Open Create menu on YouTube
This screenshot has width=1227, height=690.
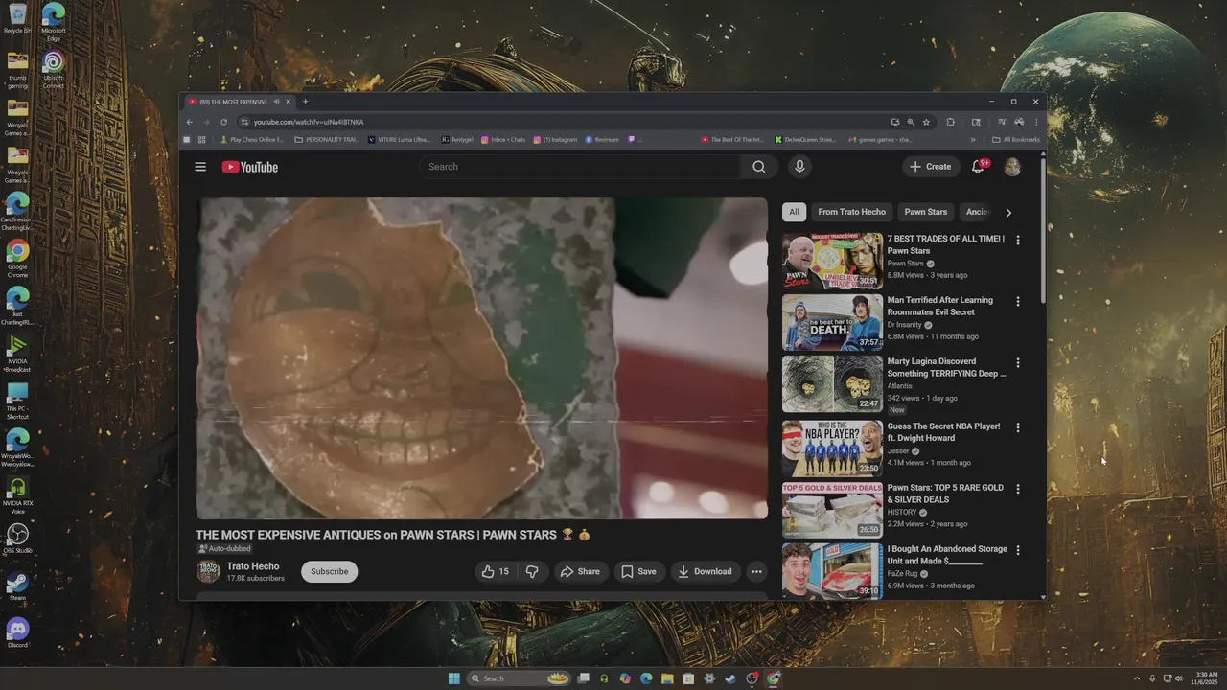(930, 167)
